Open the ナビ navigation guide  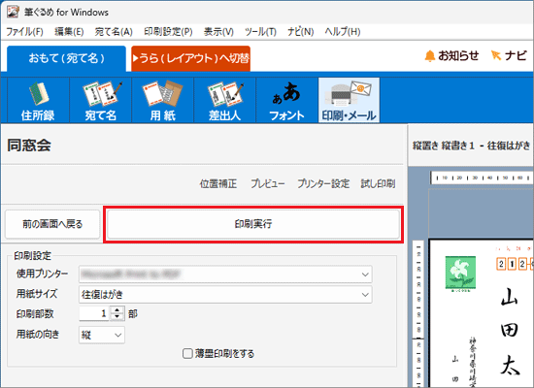[509, 55]
